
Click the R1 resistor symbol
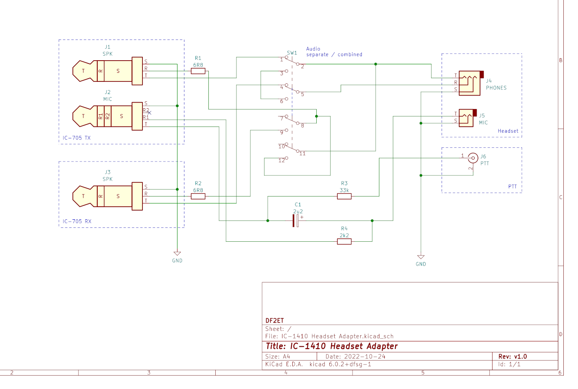(198, 71)
